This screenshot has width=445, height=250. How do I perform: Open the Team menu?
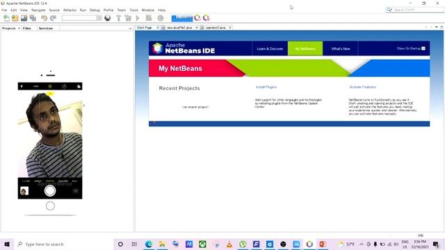[122, 10]
